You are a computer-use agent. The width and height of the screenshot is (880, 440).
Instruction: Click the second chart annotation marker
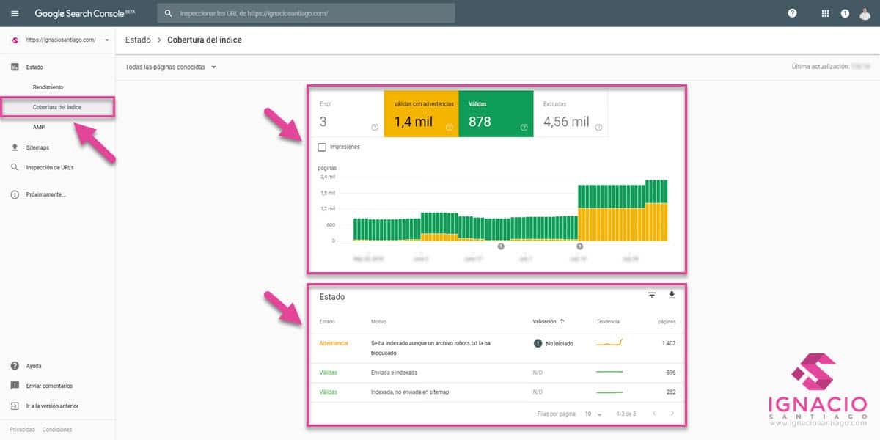pos(579,246)
